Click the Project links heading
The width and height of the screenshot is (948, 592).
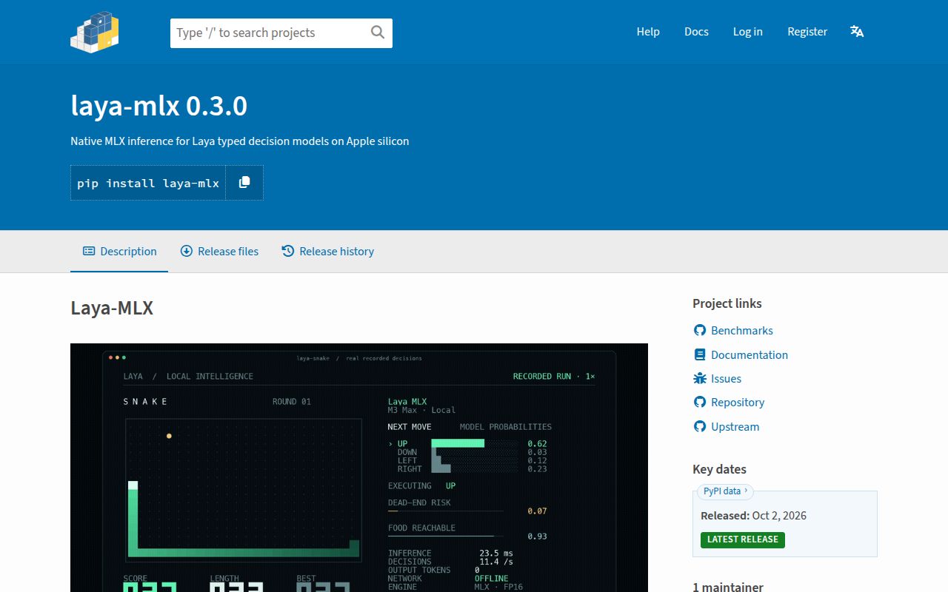(727, 303)
